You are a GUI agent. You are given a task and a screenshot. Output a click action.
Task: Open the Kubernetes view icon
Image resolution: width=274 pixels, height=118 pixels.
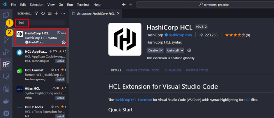[x=6, y=114]
